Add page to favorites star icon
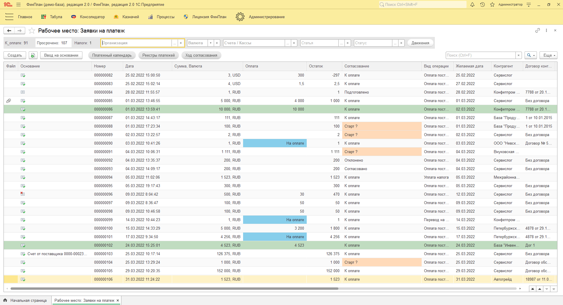This screenshot has width=563, height=305. point(32,31)
